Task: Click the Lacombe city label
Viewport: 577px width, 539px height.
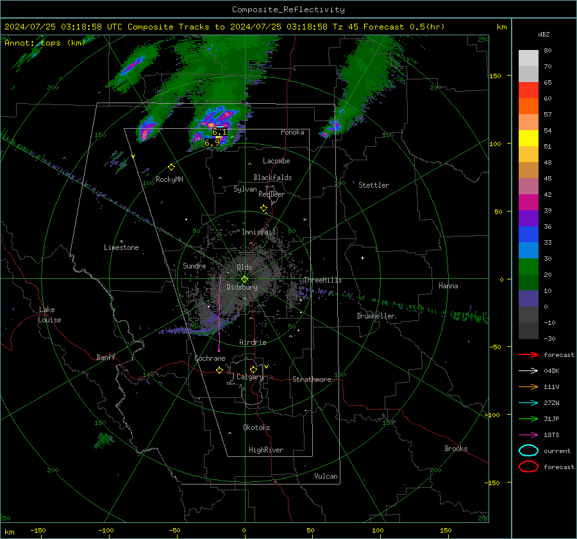Action: tap(276, 161)
